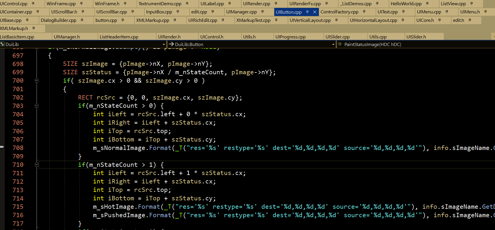Collapse the if block at line 710
Viewport: 495px width, 230px height.
pyautogui.click(x=37, y=165)
